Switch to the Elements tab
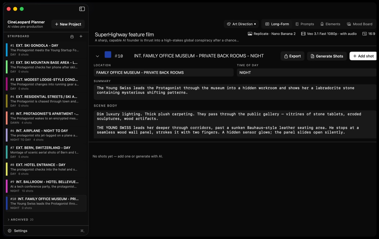 (330, 24)
